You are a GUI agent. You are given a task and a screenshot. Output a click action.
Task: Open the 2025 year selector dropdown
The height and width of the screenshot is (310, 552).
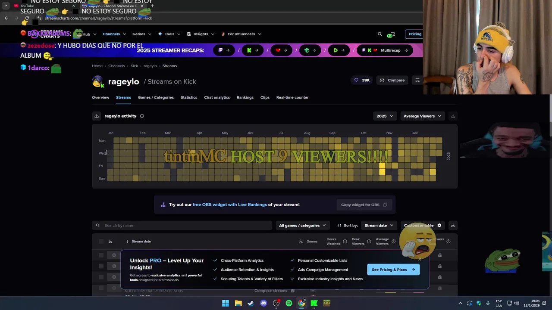(384, 116)
